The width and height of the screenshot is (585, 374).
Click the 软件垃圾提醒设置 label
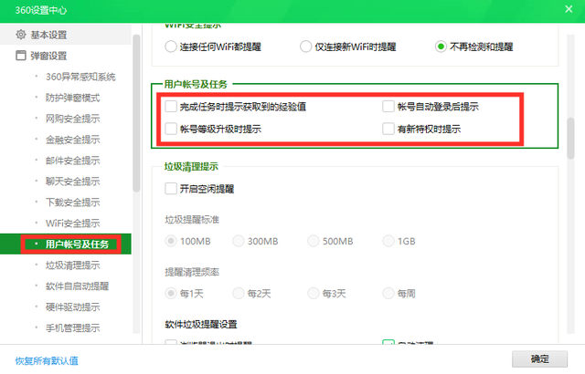coord(201,324)
